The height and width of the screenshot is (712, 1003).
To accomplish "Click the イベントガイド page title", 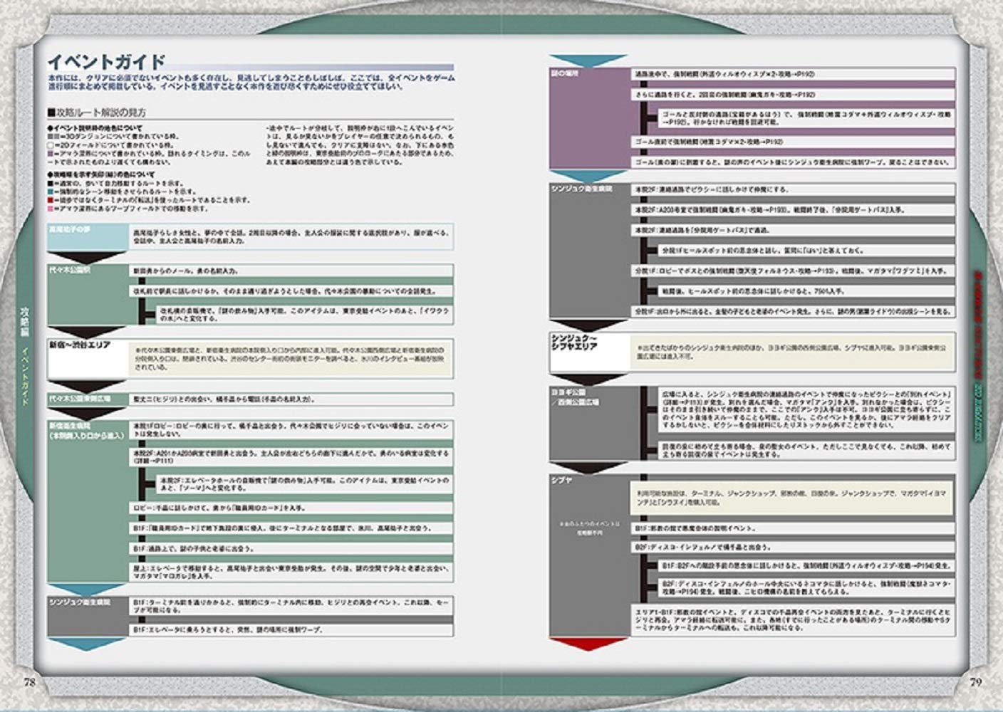I will point(106,61).
